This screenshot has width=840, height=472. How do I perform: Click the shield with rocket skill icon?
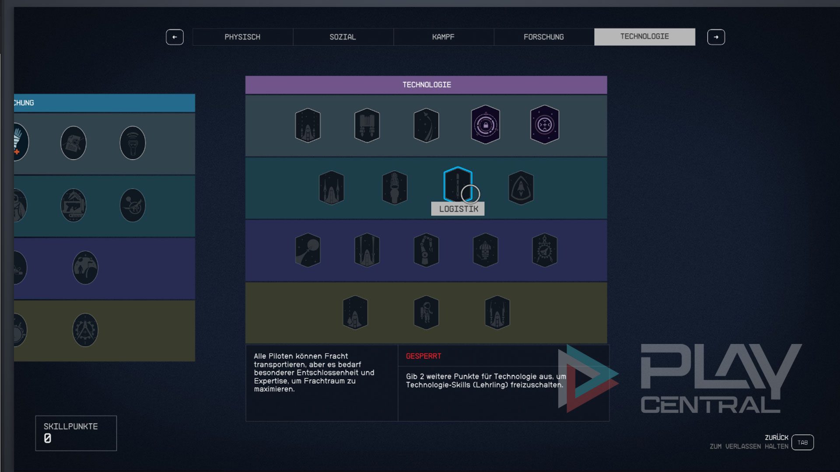click(521, 188)
